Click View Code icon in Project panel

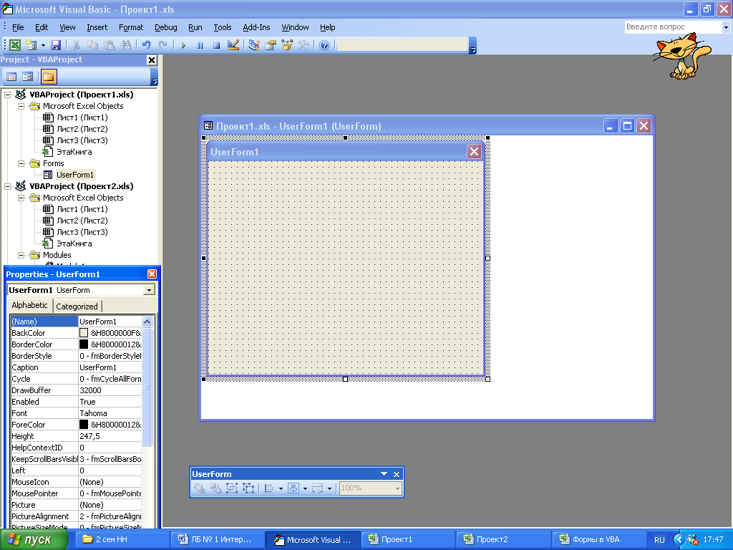coord(11,76)
